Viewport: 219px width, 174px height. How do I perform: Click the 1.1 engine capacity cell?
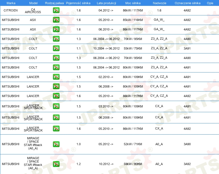coord(78,48)
